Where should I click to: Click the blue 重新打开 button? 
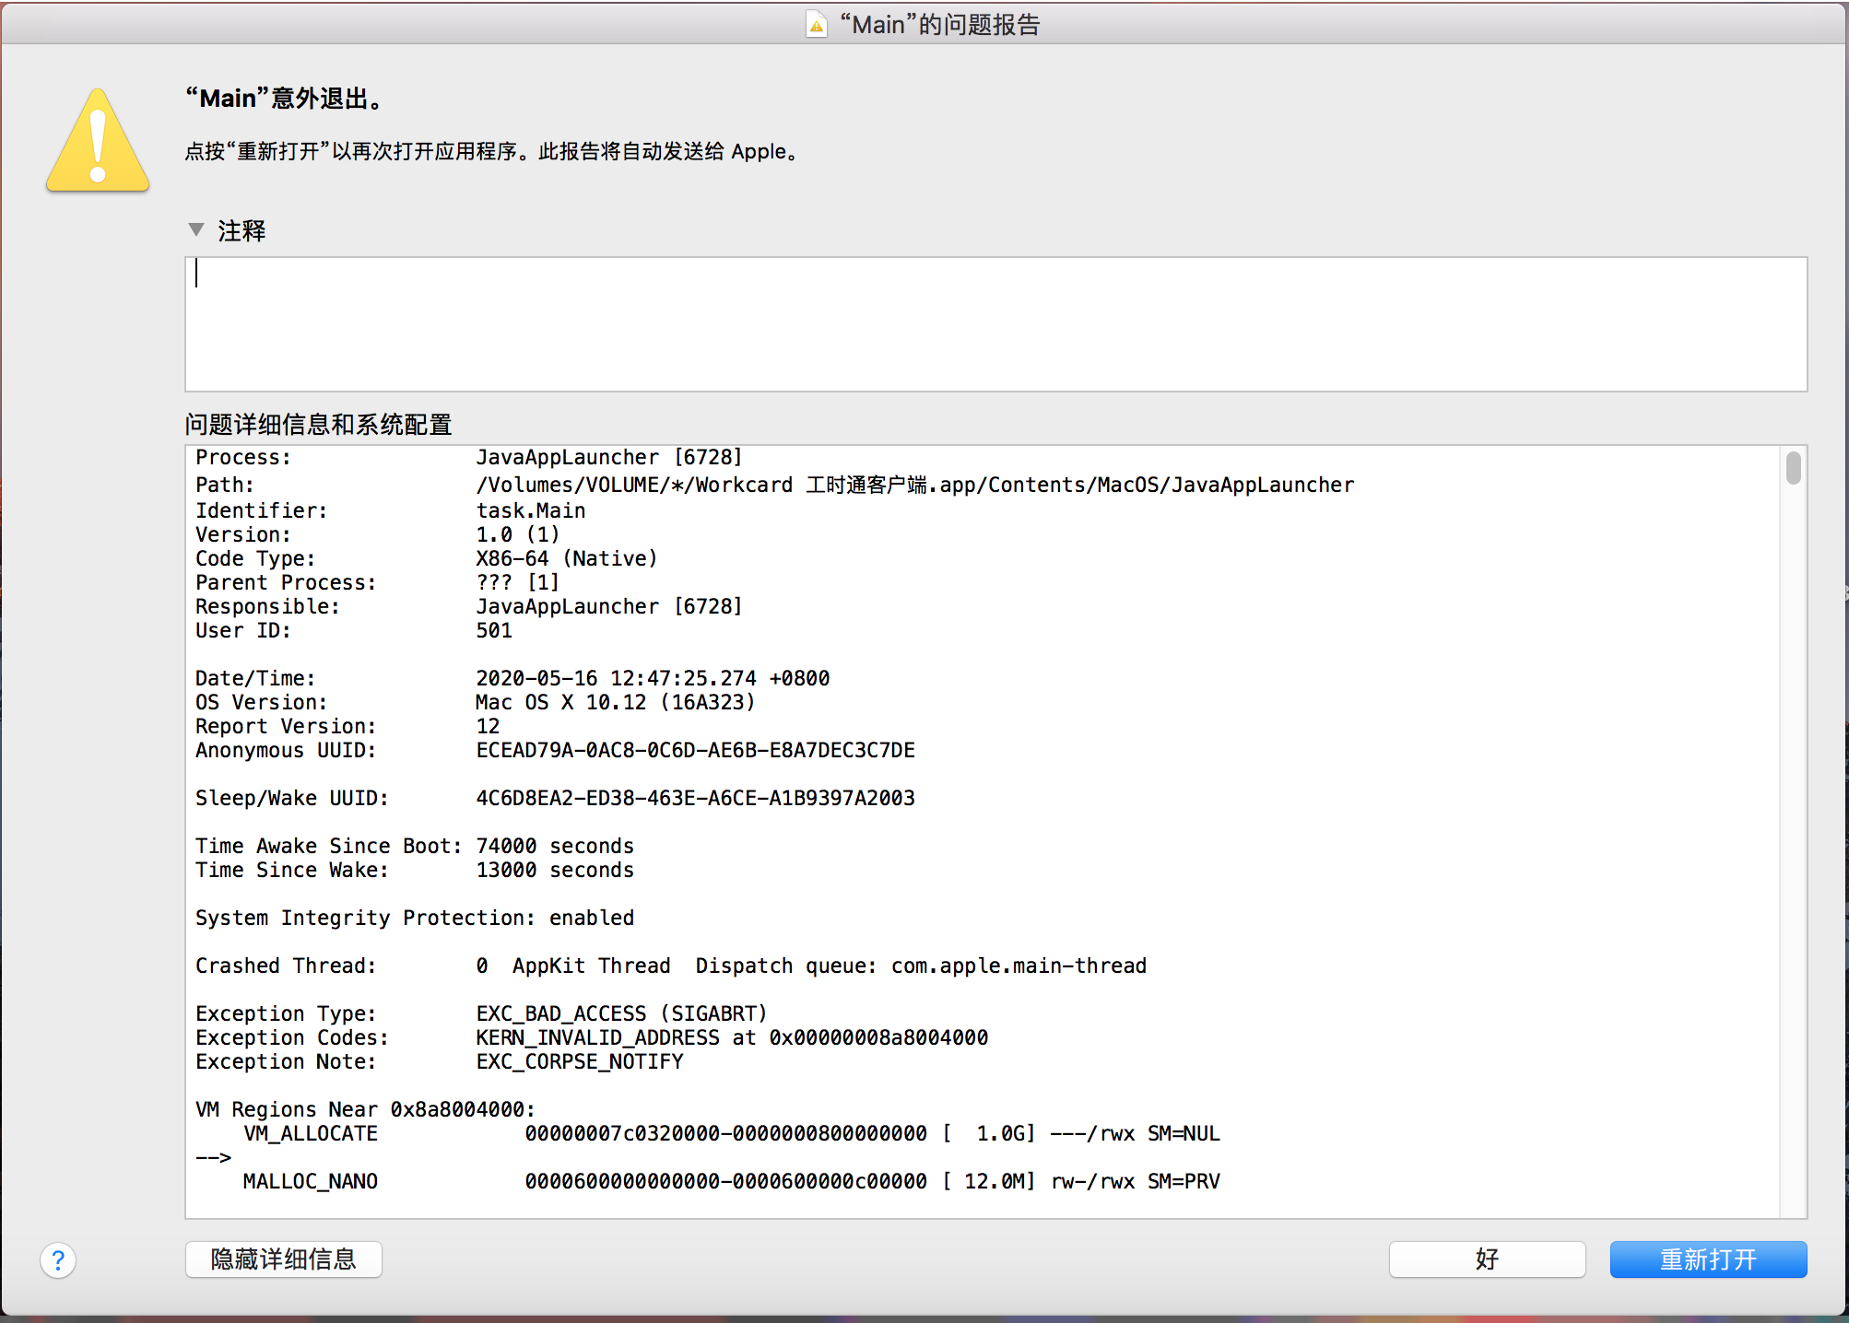click(1708, 1259)
